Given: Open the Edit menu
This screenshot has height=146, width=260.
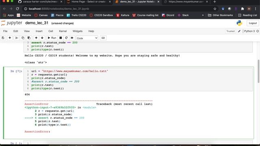Looking at the screenshot, I should click(x=16, y=31).
